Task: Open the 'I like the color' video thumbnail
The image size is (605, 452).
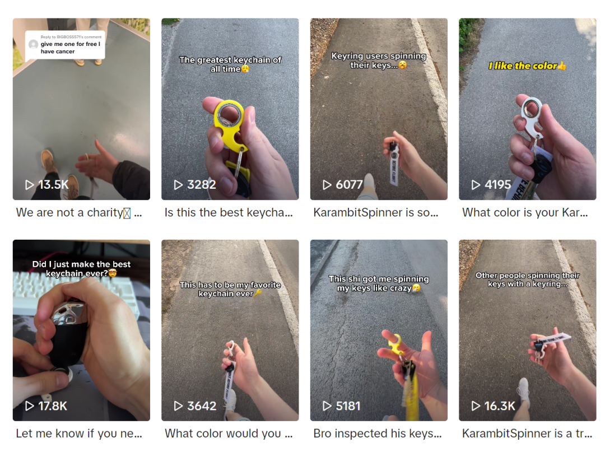Action: [x=528, y=109]
